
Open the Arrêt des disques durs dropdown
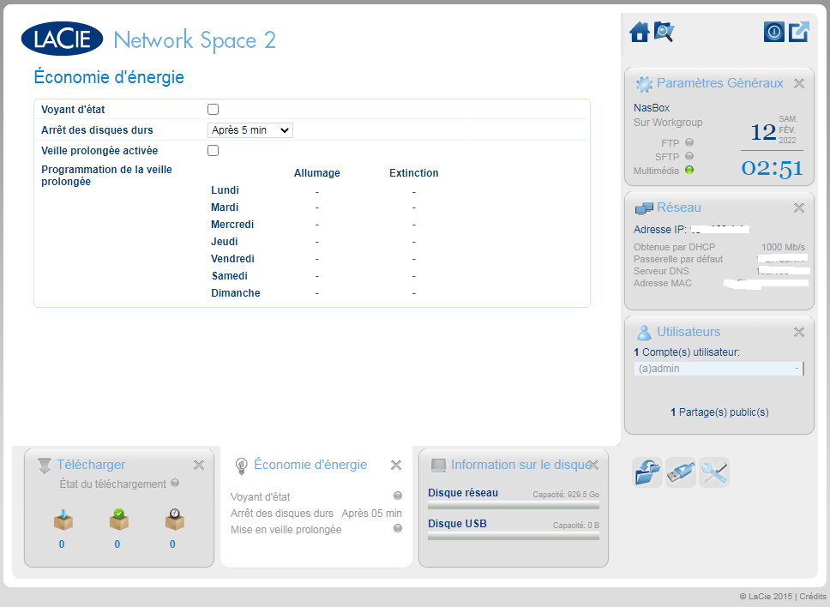(250, 130)
